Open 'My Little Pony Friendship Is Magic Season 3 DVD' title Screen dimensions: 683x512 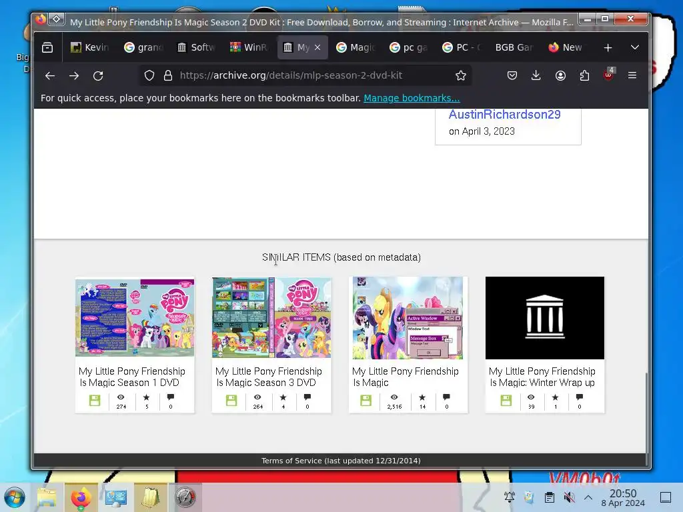click(269, 377)
